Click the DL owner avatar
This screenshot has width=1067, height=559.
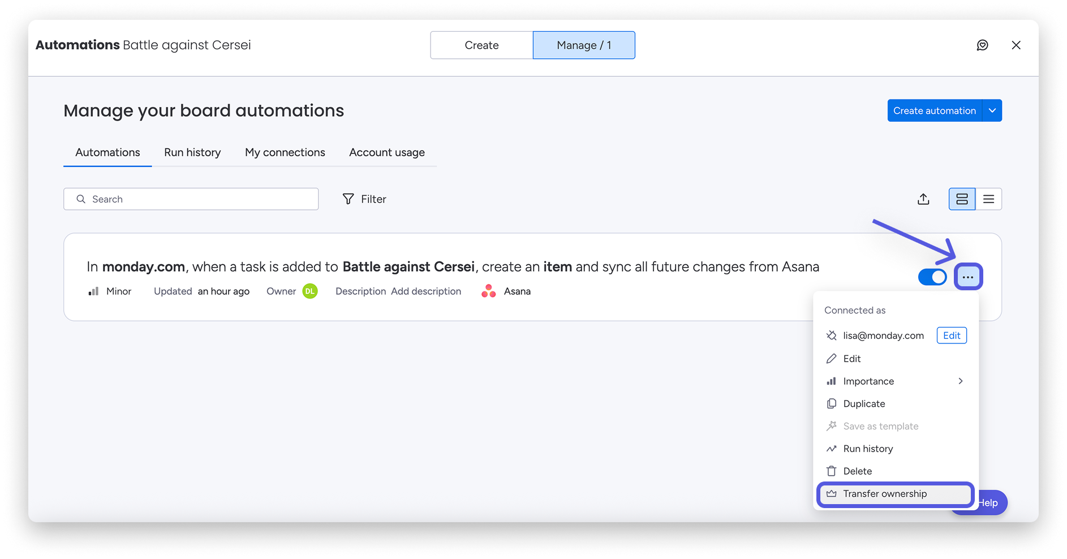click(x=310, y=291)
